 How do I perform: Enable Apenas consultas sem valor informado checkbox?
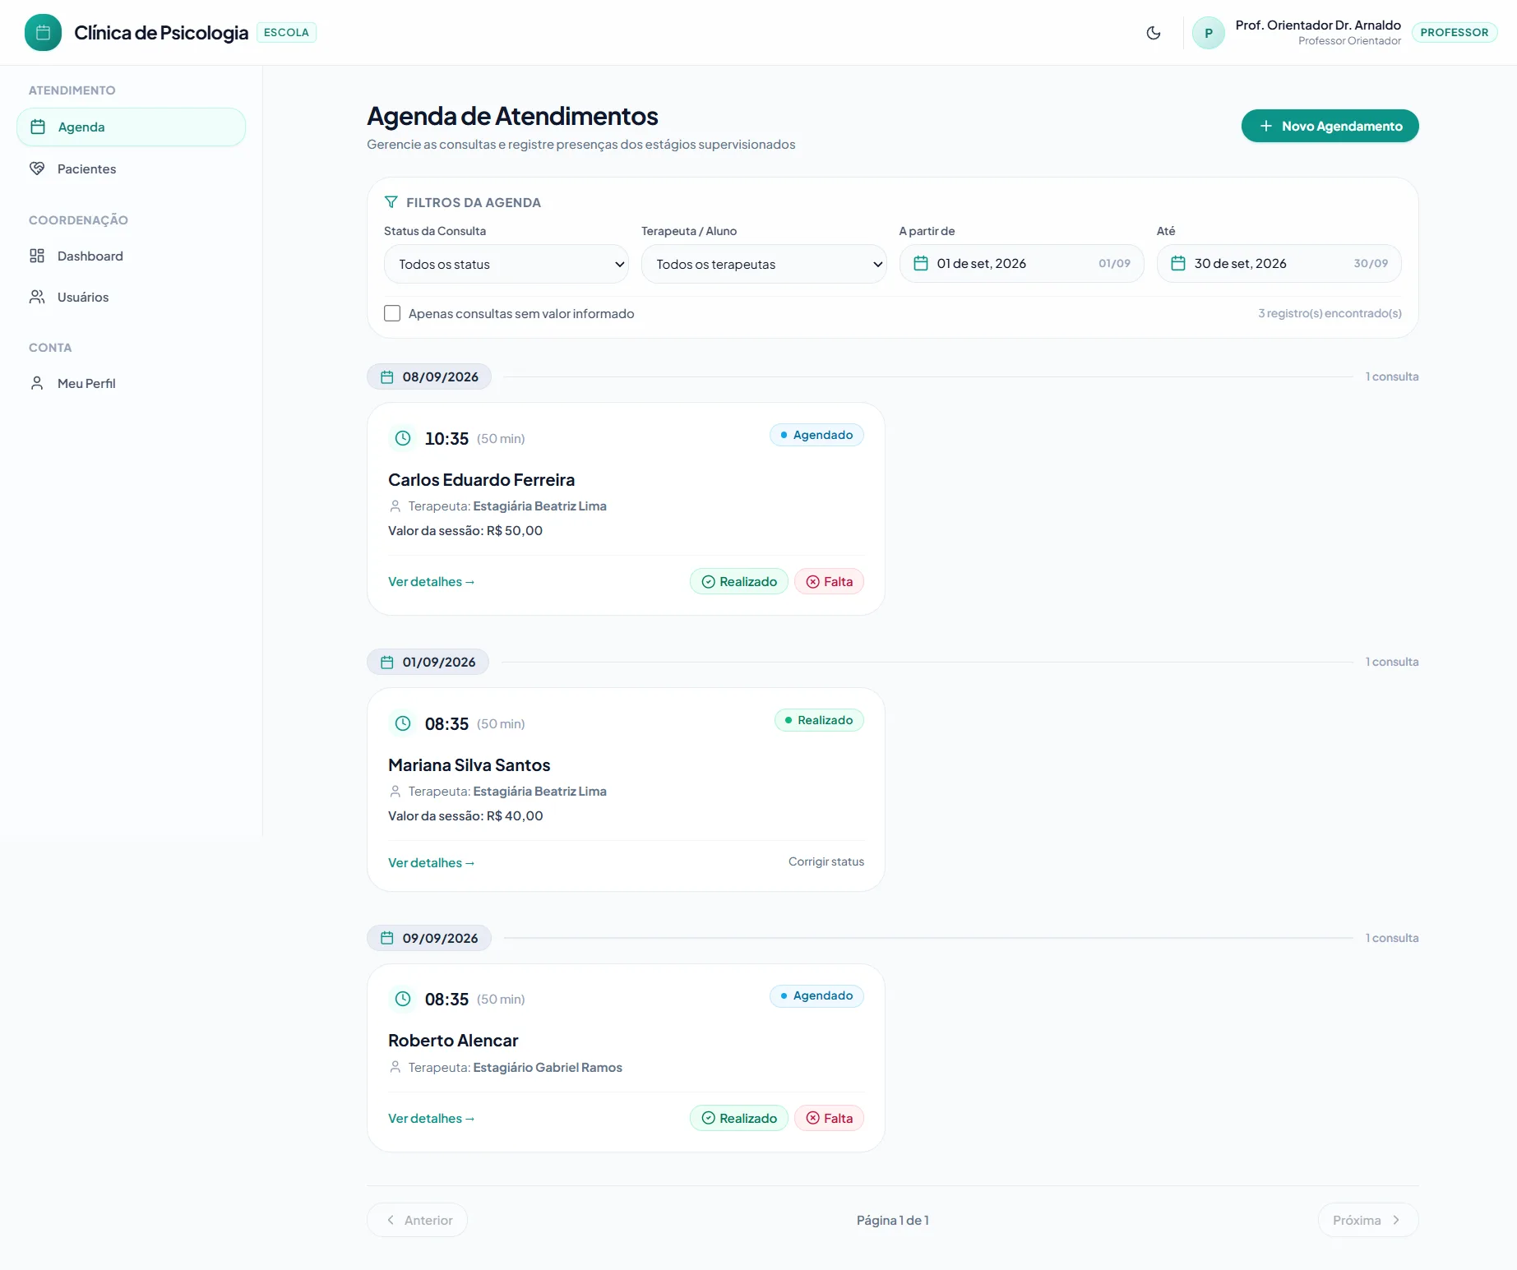tap(392, 313)
